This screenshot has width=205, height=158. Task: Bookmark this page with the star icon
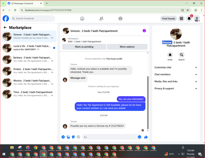coord(188,10)
